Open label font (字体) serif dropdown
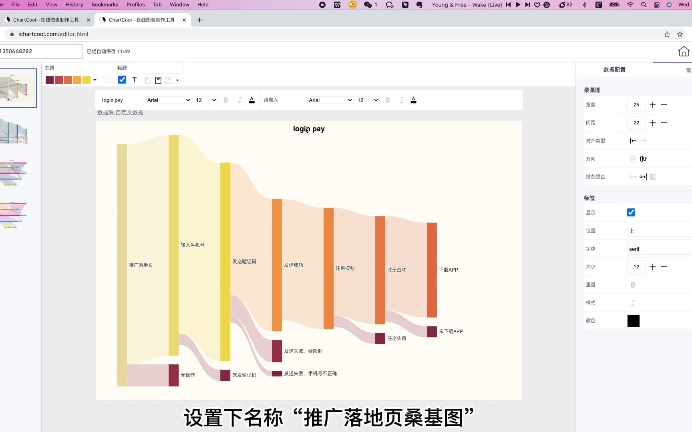Image resolution: width=692 pixels, height=432 pixels. (659, 249)
